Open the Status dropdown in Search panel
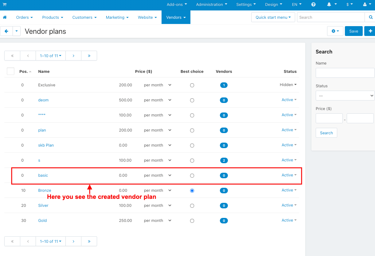Viewport: 375px width, 256px height. click(345, 96)
